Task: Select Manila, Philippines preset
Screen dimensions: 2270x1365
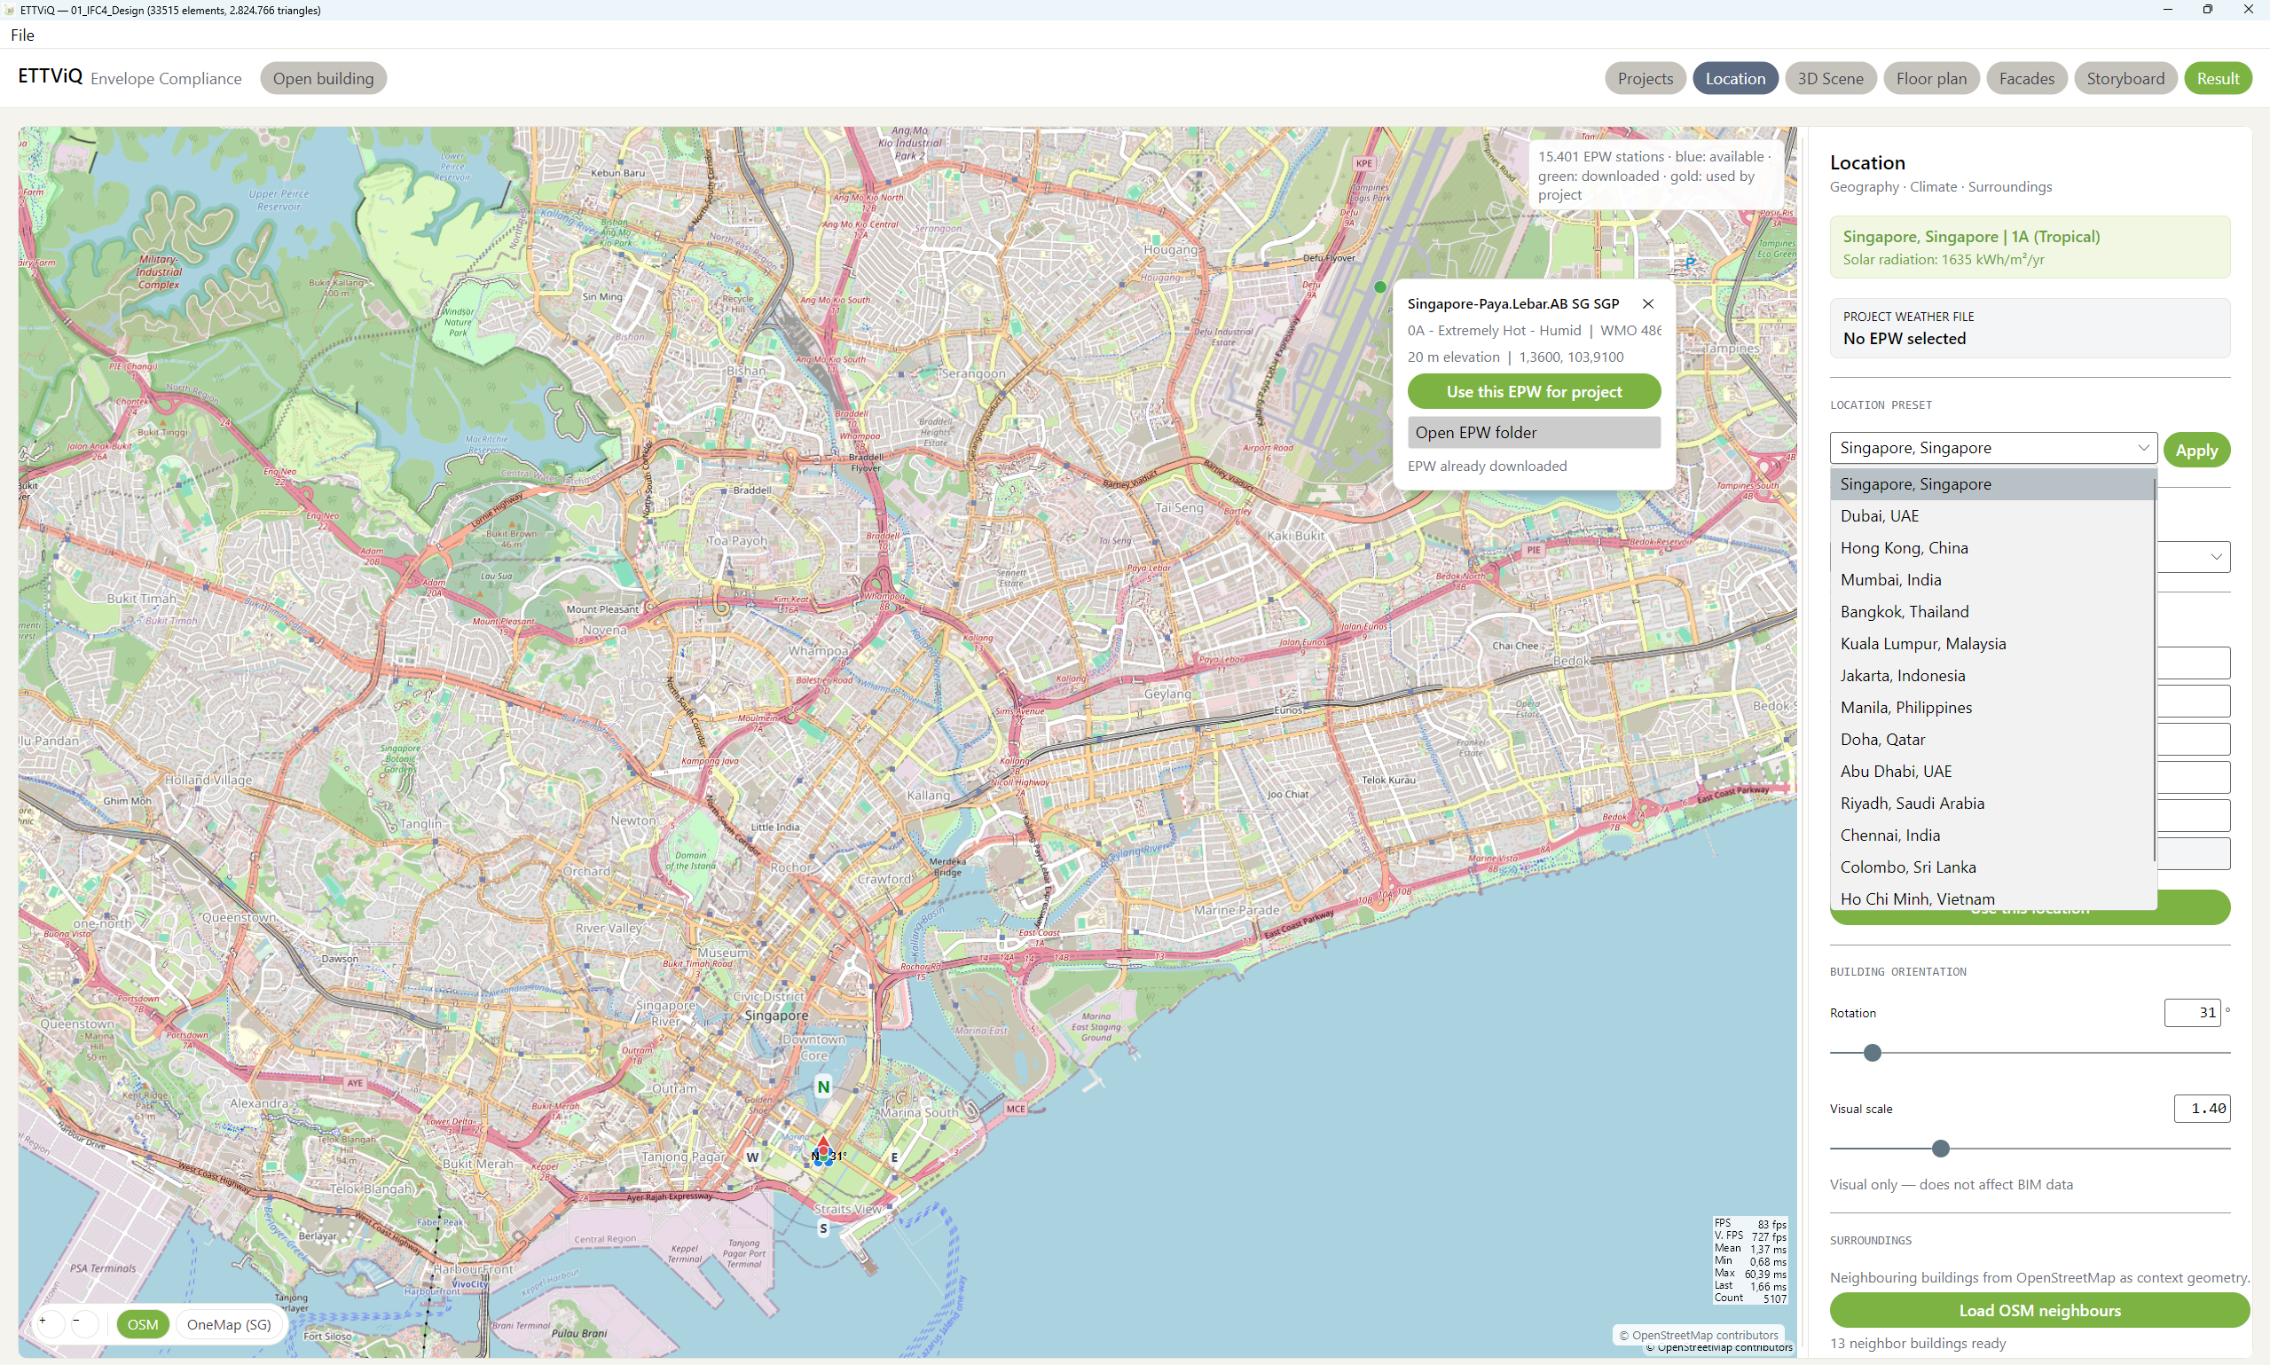Action: click(x=1991, y=708)
